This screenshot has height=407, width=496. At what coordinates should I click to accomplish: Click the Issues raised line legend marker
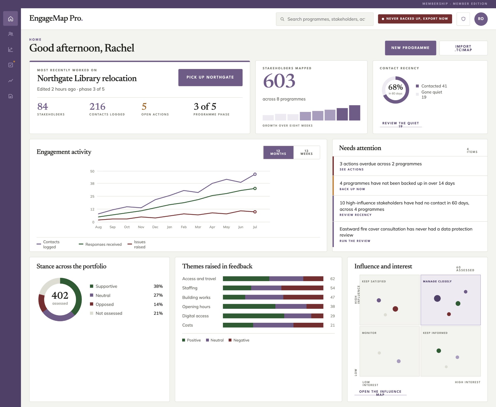coord(130,244)
